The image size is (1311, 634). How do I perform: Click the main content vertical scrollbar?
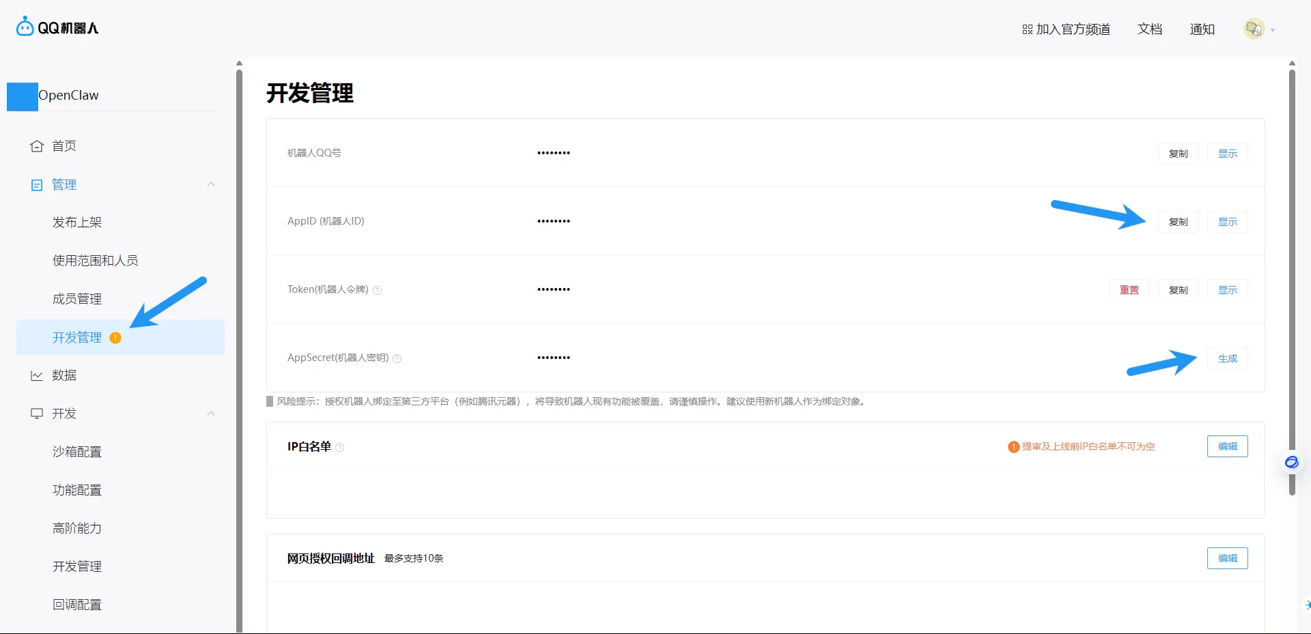pyautogui.click(x=1292, y=281)
